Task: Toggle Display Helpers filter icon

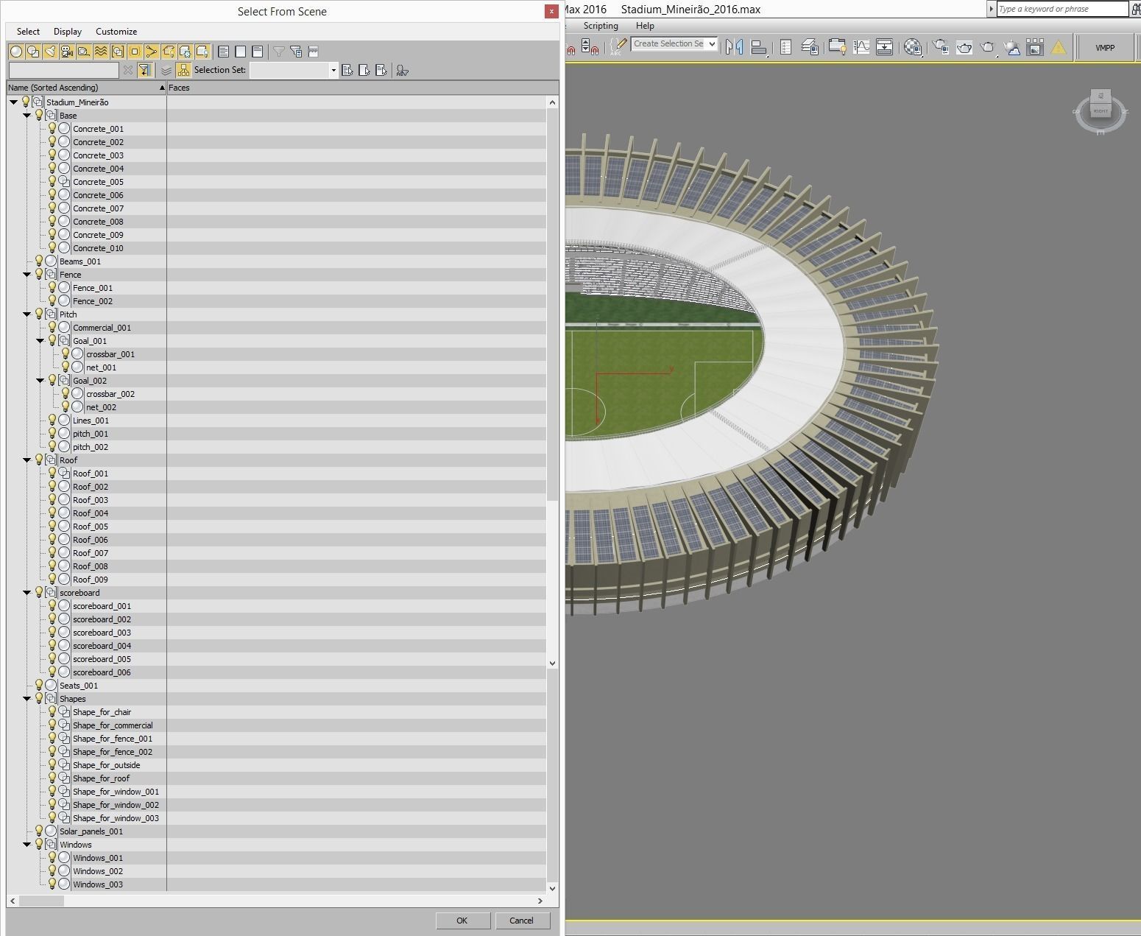Action: click(x=84, y=52)
